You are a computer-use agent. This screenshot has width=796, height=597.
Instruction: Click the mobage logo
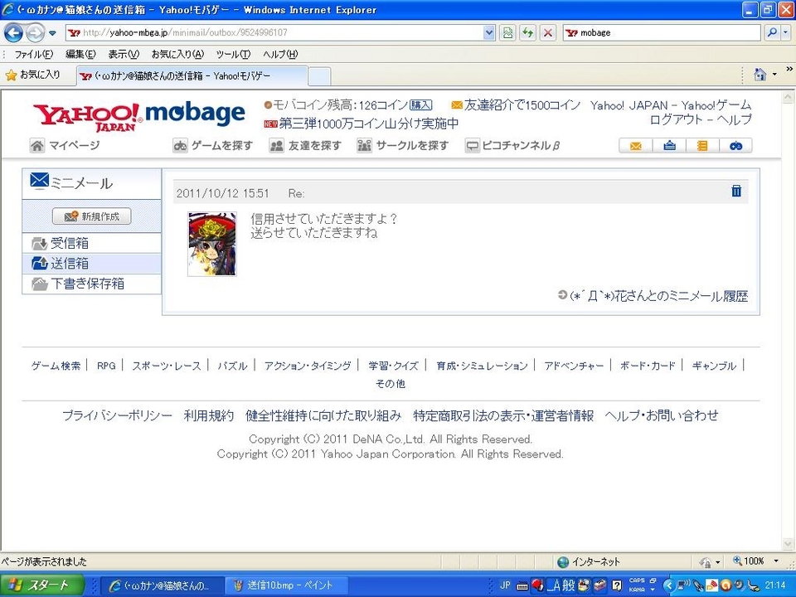pos(196,114)
